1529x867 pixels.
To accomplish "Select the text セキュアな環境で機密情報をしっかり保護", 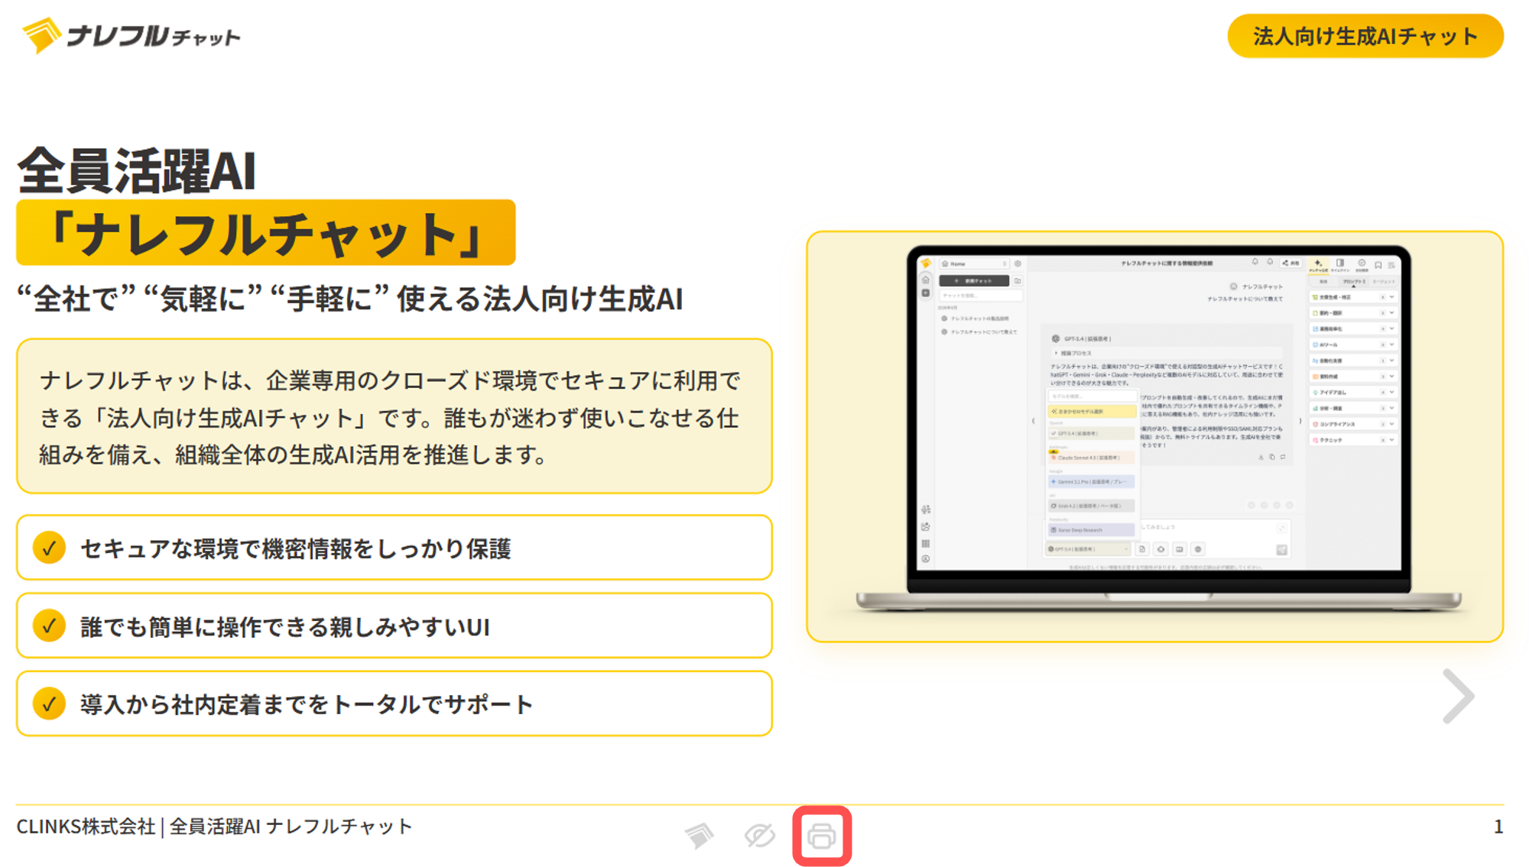I will click(x=296, y=548).
